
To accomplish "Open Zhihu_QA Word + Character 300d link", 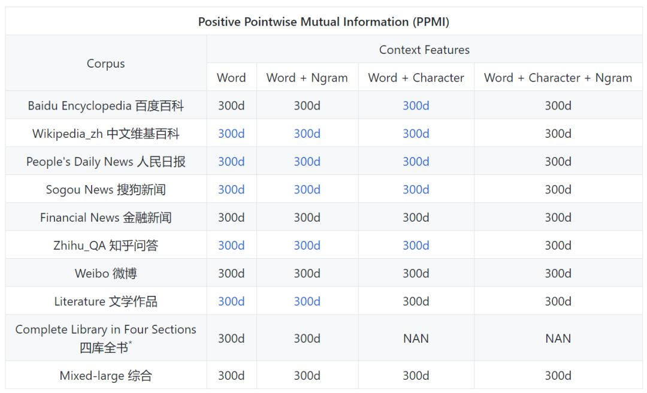I will 416,246.
